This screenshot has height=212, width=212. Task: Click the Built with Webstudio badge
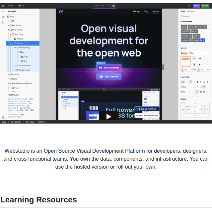pos(147,116)
